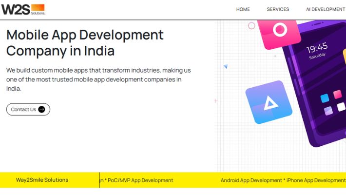Click the arrow icon inside Contact Us

(x=41, y=109)
